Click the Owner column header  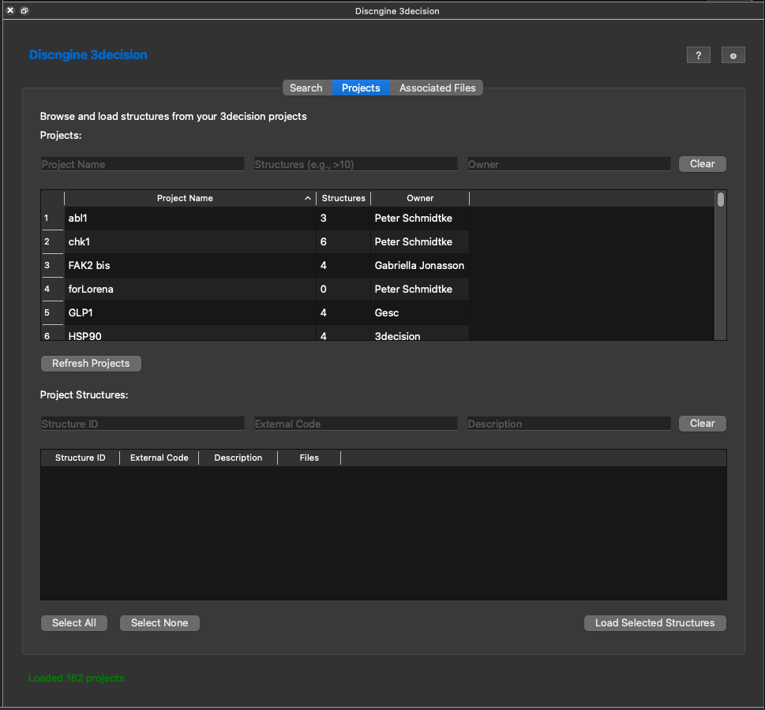tap(420, 198)
